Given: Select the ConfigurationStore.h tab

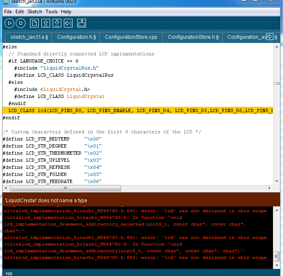Looking at the screenshot, I should [193, 37].
